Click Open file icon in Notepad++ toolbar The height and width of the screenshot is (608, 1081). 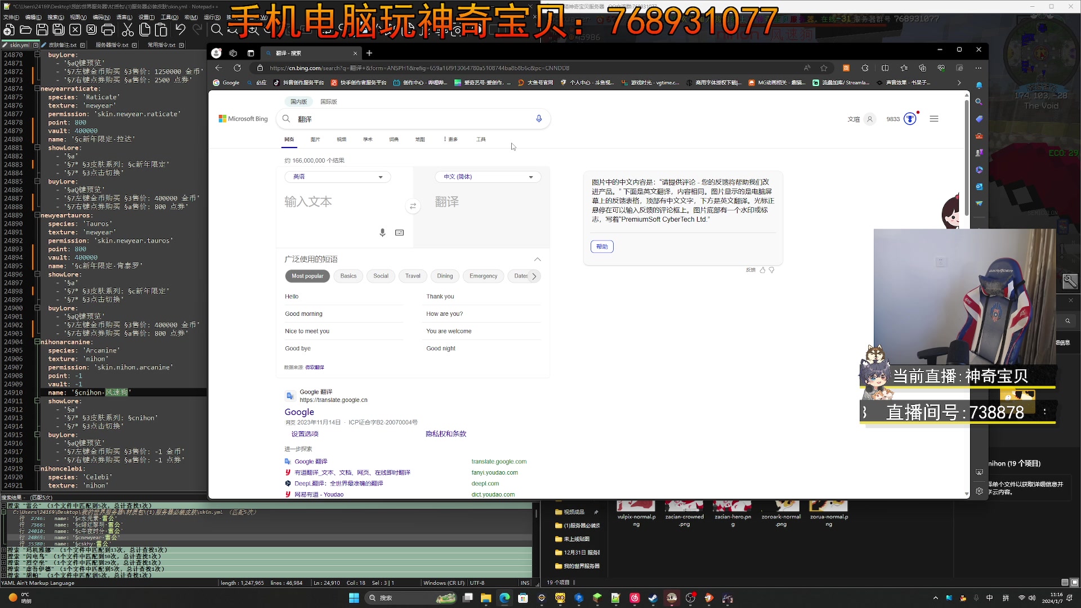click(25, 30)
